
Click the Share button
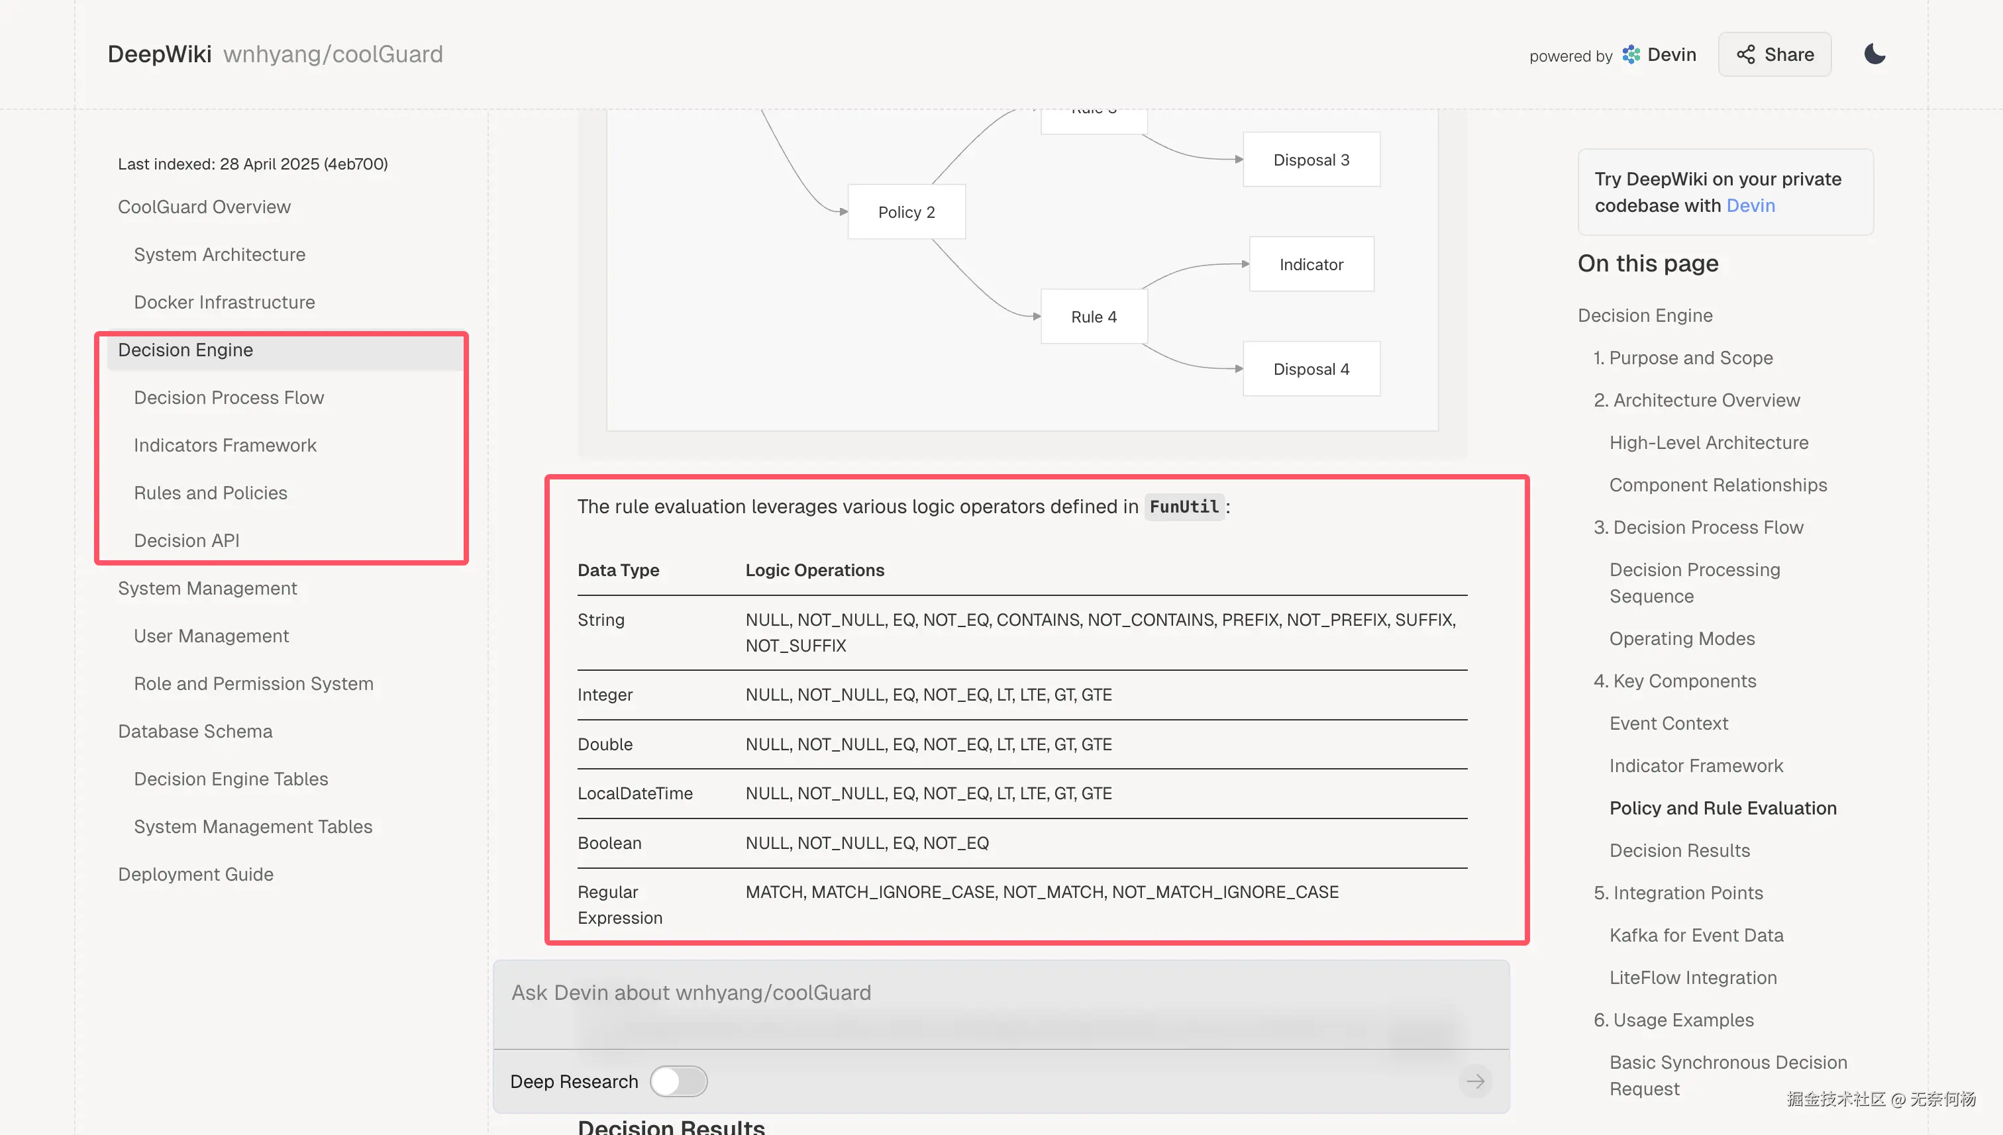pos(1774,54)
